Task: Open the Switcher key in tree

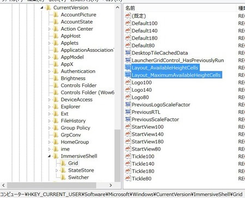Action: [78, 177]
